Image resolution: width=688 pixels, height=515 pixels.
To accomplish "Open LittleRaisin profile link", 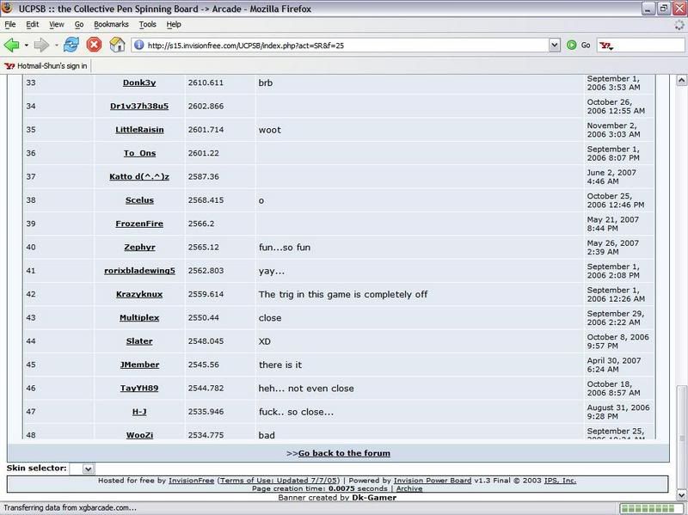I will [x=139, y=130].
